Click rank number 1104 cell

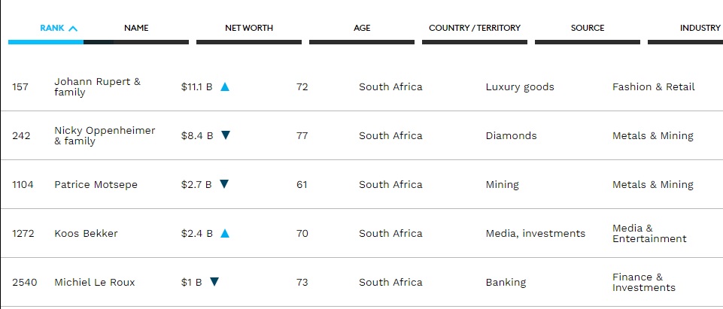pos(23,185)
